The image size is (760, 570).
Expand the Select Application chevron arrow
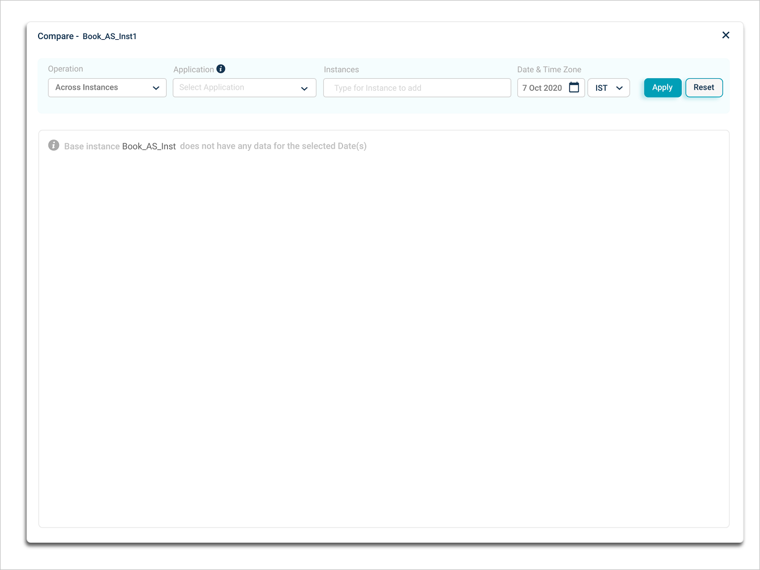pyautogui.click(x=305, y=88)
